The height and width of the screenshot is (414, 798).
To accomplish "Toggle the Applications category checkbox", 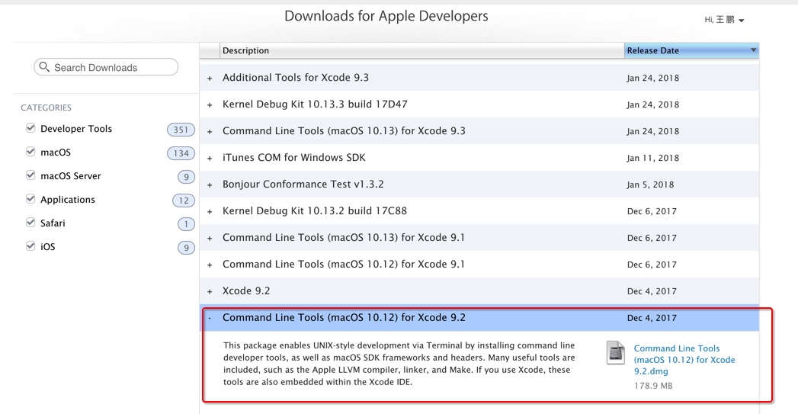I will pyautogui.click(x=30, y=198).
